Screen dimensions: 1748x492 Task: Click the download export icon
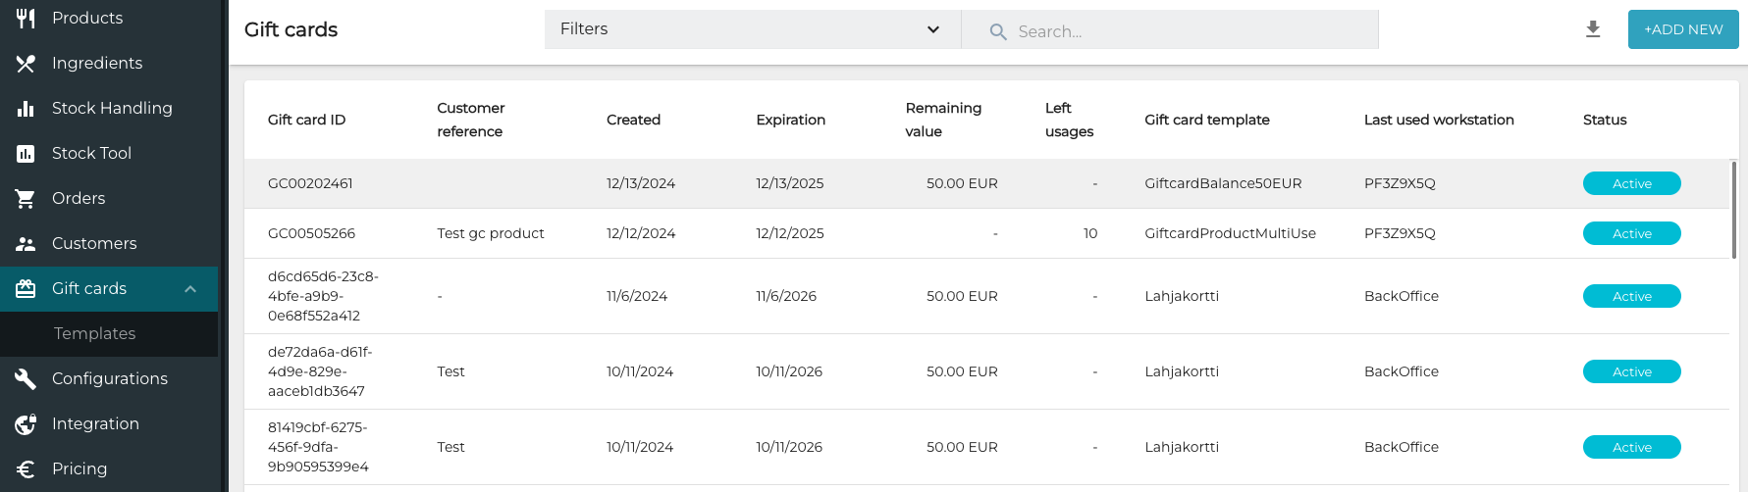pos(1593,29)
